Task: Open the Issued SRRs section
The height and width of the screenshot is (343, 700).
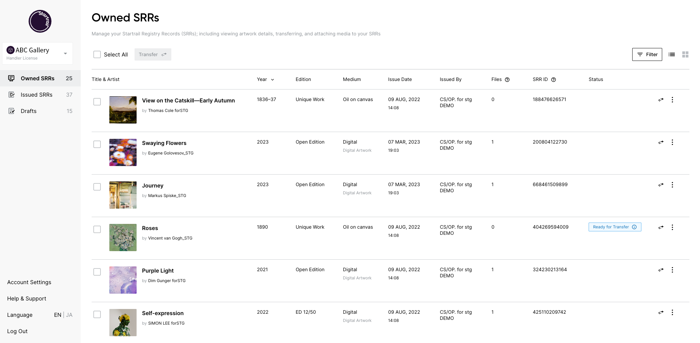Action: click(40, 95)
